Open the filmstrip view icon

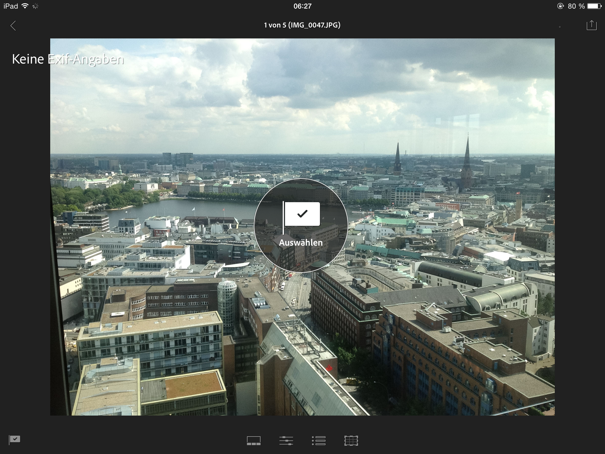click(254, 441)
